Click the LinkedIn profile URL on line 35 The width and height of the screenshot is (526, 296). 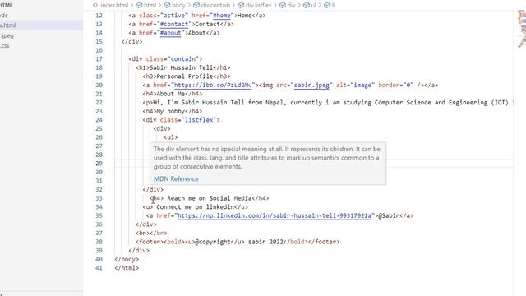(x=275, y=215)
